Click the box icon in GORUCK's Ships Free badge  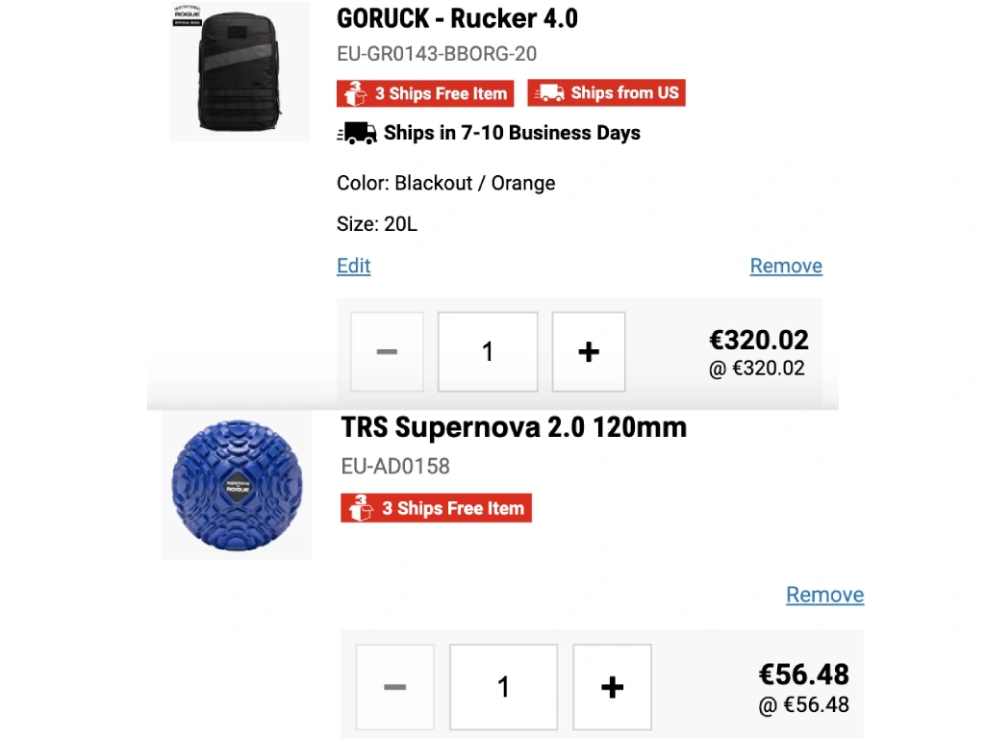pyautogui.click(x=355, y=93)
